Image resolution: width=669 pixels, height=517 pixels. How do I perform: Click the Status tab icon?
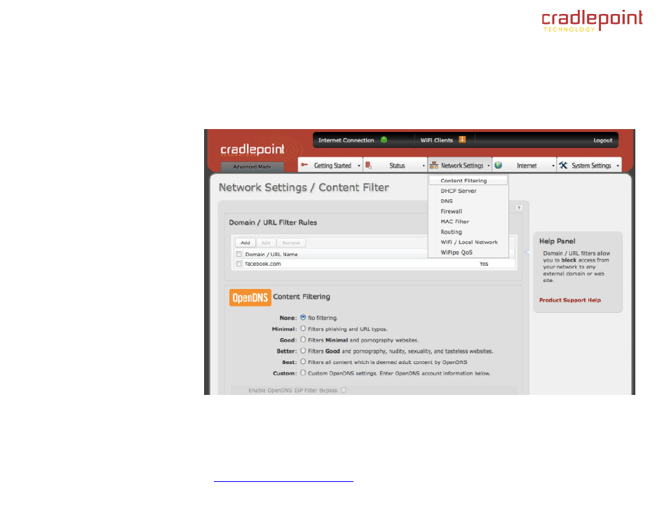[x=369, y=166]
